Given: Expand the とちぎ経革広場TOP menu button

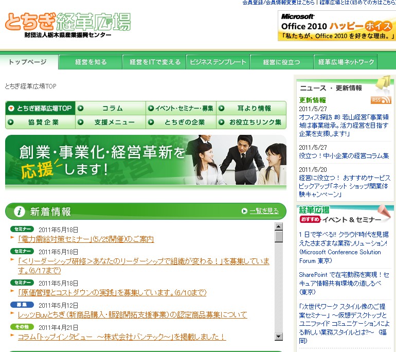Looking at the screenshot, I should tap(40, 109).
